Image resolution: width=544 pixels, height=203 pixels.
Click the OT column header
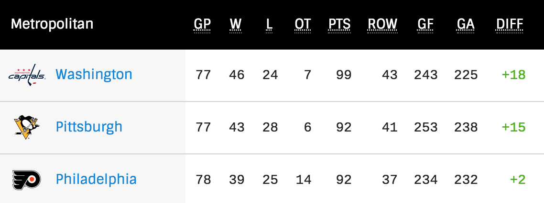pos(303,24)
